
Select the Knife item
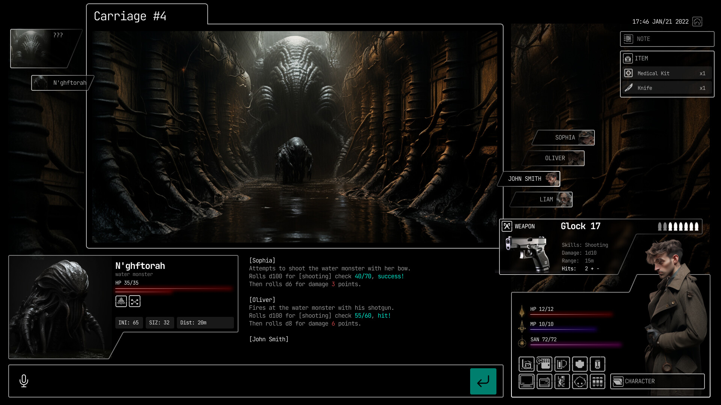coord(667,88)
